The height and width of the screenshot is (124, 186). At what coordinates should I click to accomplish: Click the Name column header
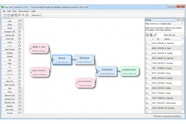(x=173, y=39)
